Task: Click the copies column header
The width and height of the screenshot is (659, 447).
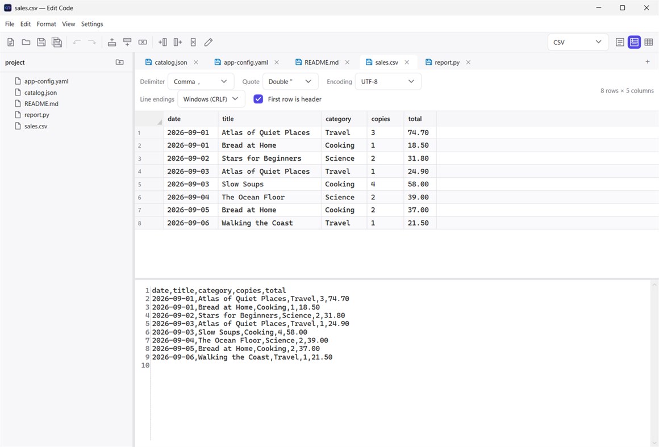Action: (x=386, y=119)
